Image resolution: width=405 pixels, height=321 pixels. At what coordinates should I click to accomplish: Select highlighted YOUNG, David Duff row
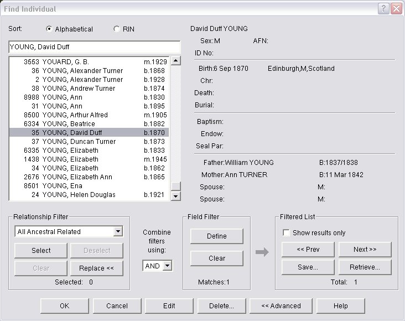pyautogui.click(x=89, y=133)
